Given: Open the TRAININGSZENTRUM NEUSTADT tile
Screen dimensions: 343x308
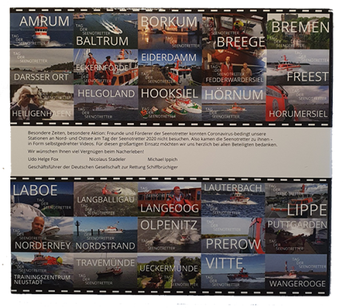Looking at the screenshot, I should (x=42, y=270).
